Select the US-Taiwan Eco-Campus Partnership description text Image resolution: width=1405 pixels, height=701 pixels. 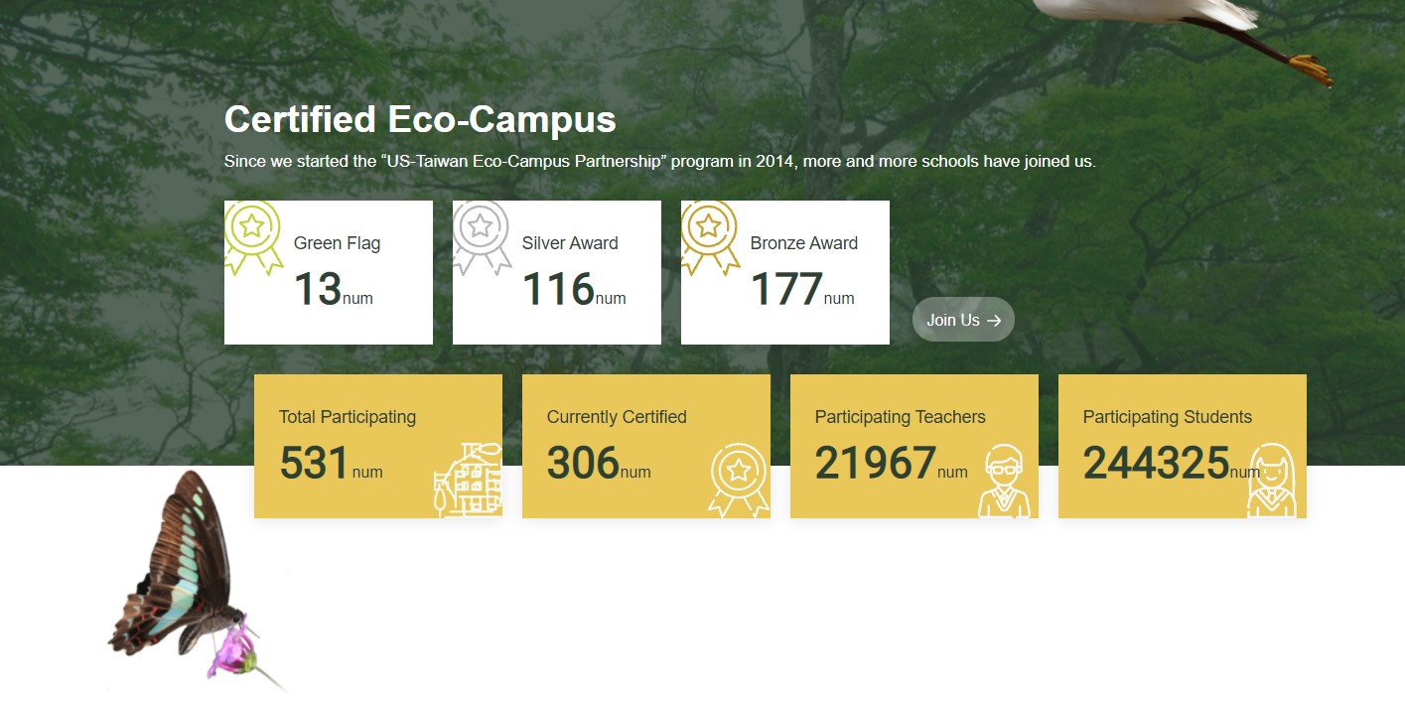point(660,161)
